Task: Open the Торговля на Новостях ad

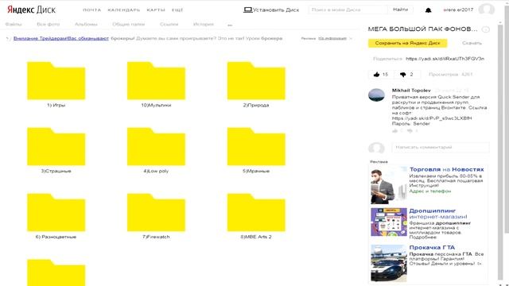Action: point(447,169)
